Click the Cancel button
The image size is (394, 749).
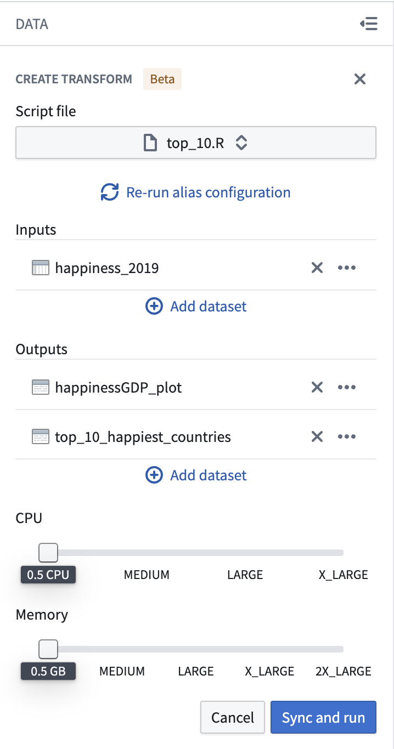[x=233, y=717]
